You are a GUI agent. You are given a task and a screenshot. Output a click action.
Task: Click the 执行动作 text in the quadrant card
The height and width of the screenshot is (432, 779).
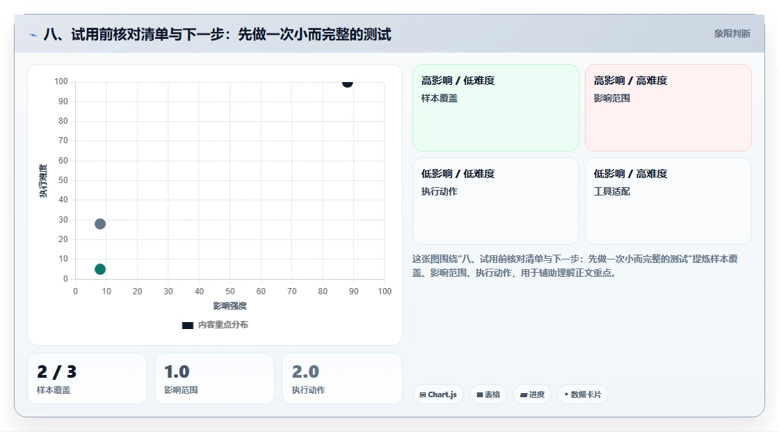coord(439,191)
